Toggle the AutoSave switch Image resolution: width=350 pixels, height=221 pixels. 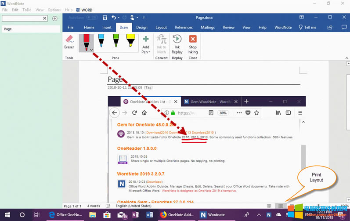pos(92,18)
